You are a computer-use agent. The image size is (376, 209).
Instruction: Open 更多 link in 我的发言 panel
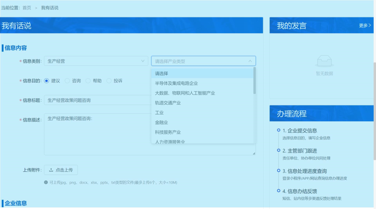click(365, 25)
